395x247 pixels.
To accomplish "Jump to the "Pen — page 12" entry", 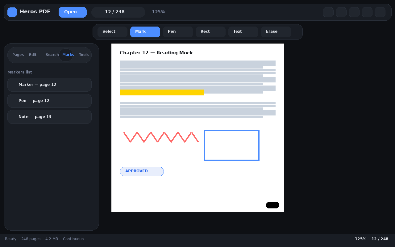I will click(49, 101).
